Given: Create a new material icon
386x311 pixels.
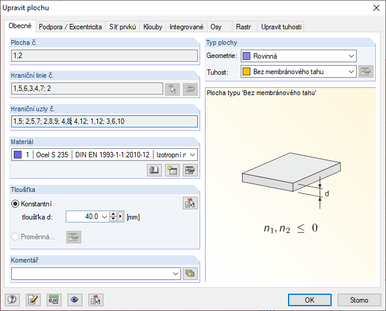Looking at the screenshot, I should (x=172, y=170).
